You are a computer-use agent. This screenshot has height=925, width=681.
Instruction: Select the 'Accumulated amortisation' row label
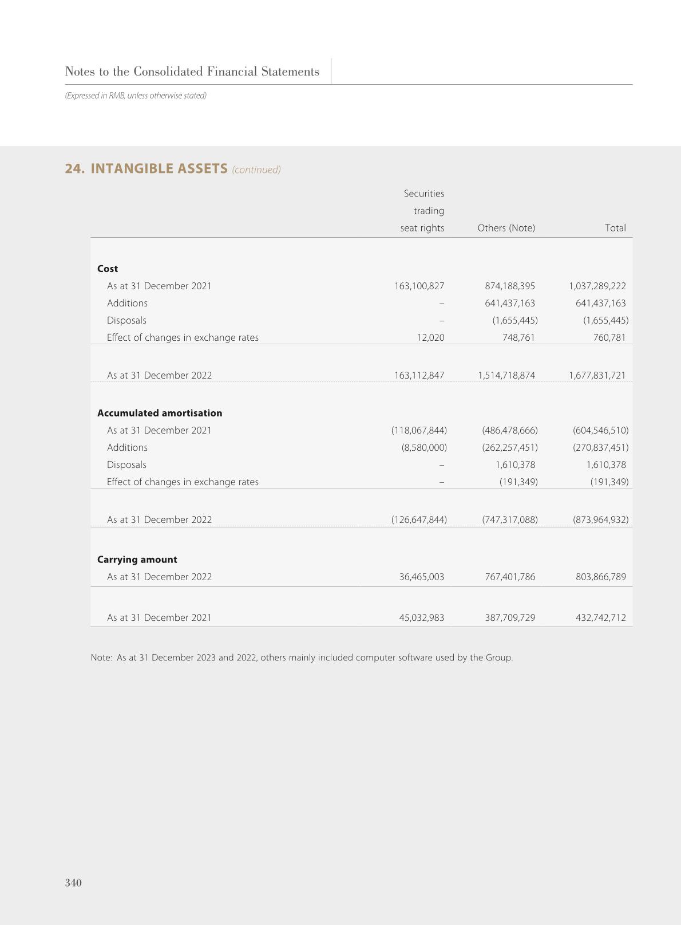pyautogui.click(x=160, y=413)
